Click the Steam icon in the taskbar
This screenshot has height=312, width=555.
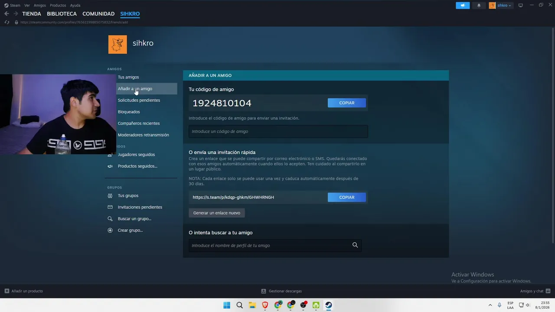[x=329, y=305]
